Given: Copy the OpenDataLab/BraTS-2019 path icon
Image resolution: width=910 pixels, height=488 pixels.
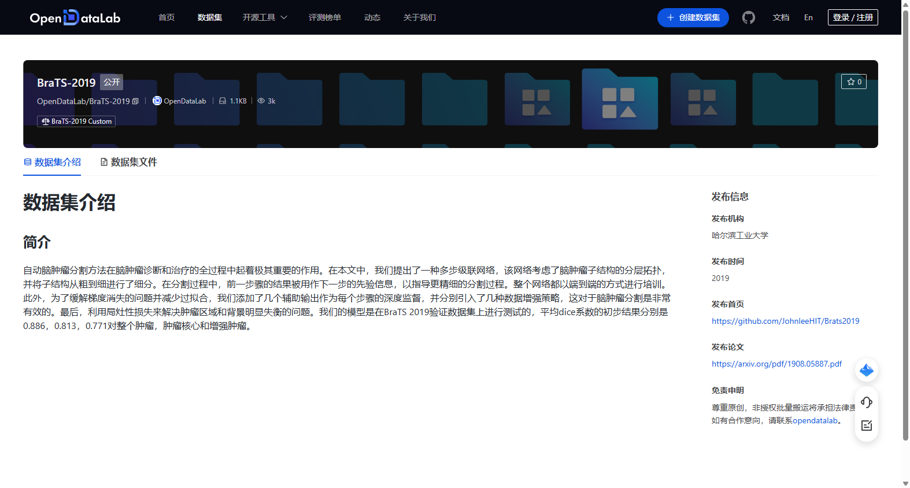Looking at the screenshot, I should pos(135,101).
